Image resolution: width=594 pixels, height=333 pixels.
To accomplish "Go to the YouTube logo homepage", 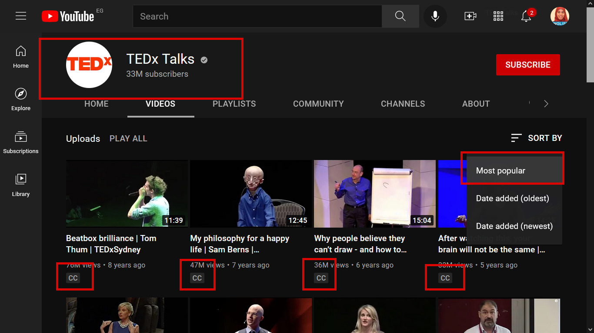I will click(x=68, y=16).
